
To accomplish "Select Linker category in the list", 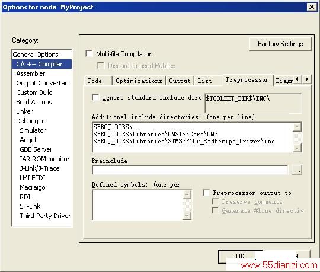I will tap(24, 111).
